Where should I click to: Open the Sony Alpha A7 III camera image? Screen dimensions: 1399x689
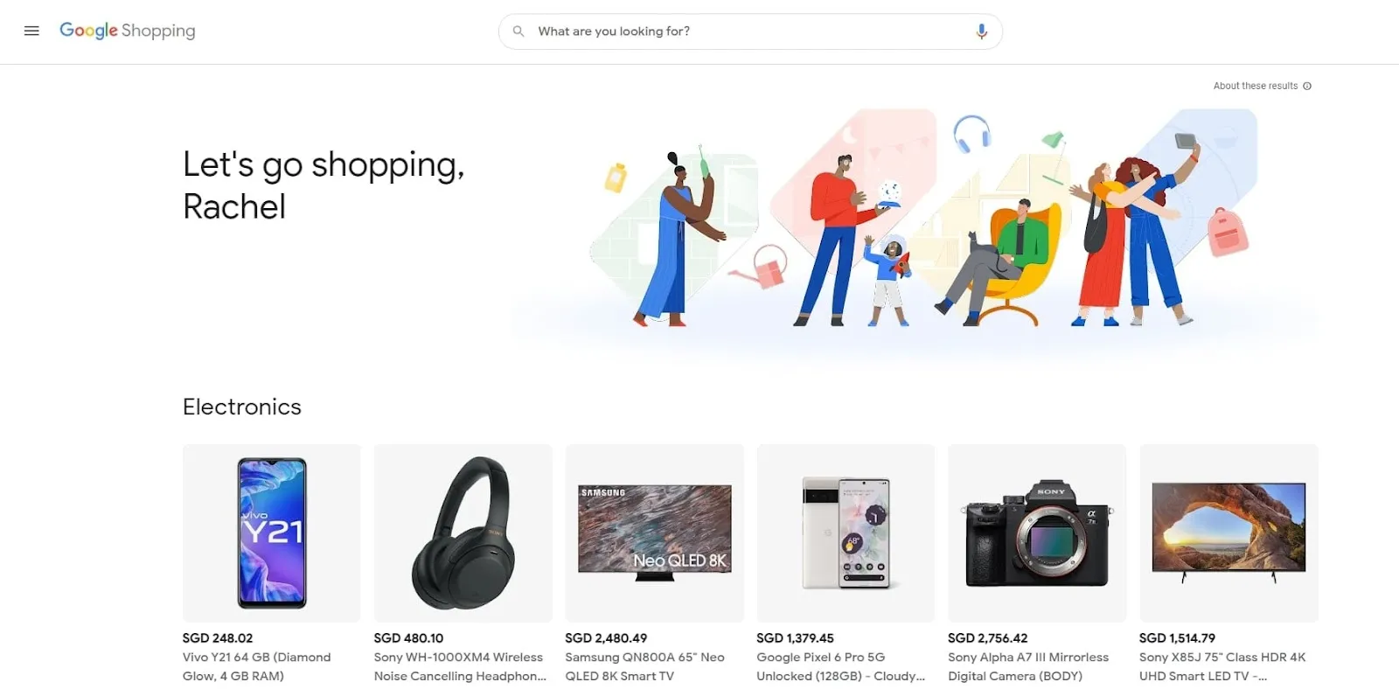tap(1037, 532)
